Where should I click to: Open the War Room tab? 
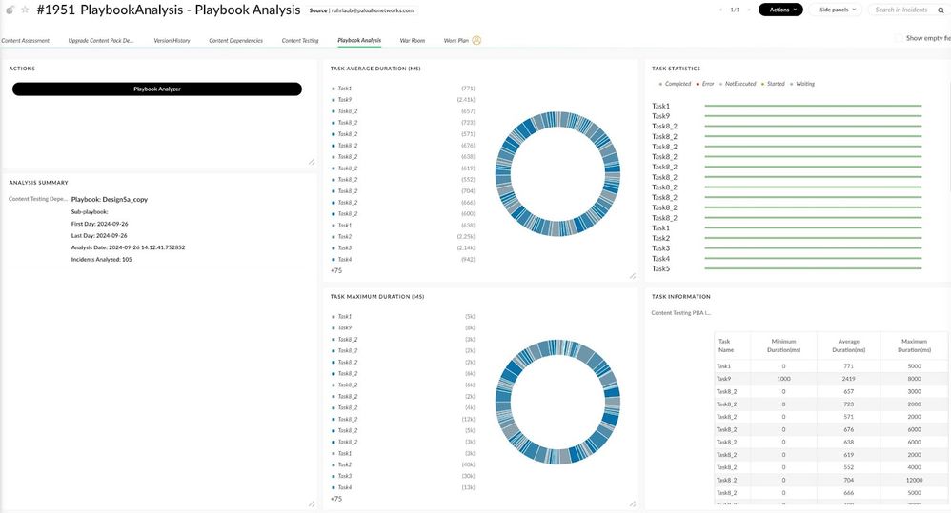click(413, 41)
